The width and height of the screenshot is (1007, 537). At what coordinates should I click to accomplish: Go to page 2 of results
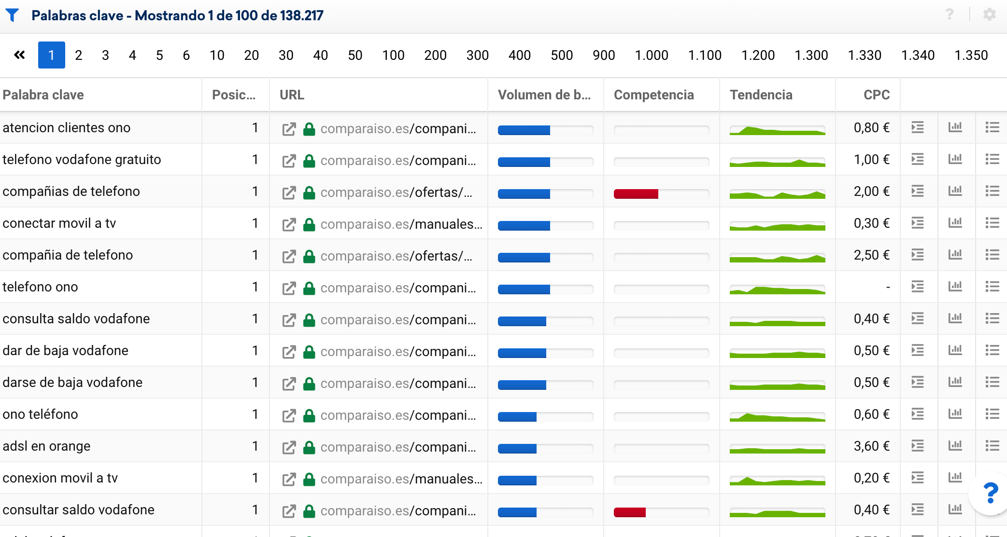[x=78, y=55]
